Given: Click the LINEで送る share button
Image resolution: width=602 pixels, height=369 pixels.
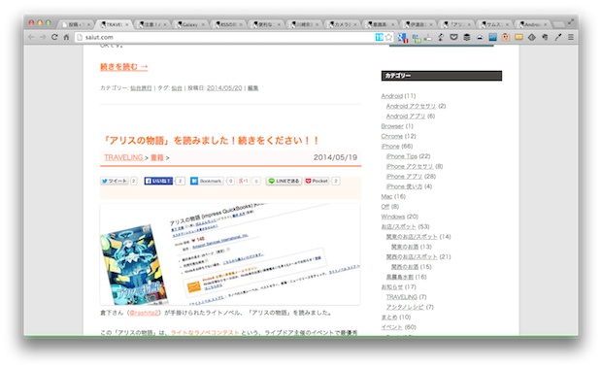Looking at the screenshot, I should pos(284,181).
